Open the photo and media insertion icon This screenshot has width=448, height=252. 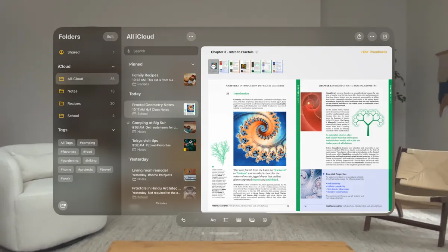pyautogui.click(x=252, y=220)
